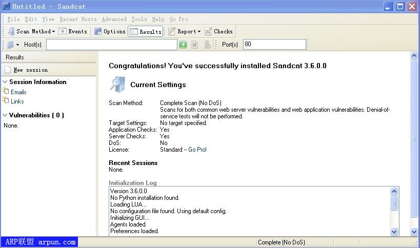Click the Current Settings magnifier icon
Image resolution: width=420 pixels, height=248 pixels.
(x=117, y=85)
